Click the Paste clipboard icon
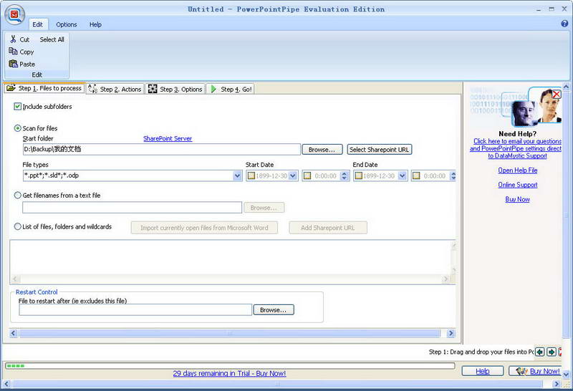This screenshot has width=573, height=391. tap(13, 64)
